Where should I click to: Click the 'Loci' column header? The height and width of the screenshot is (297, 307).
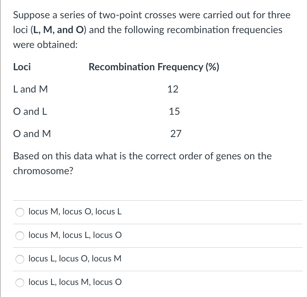22,67
